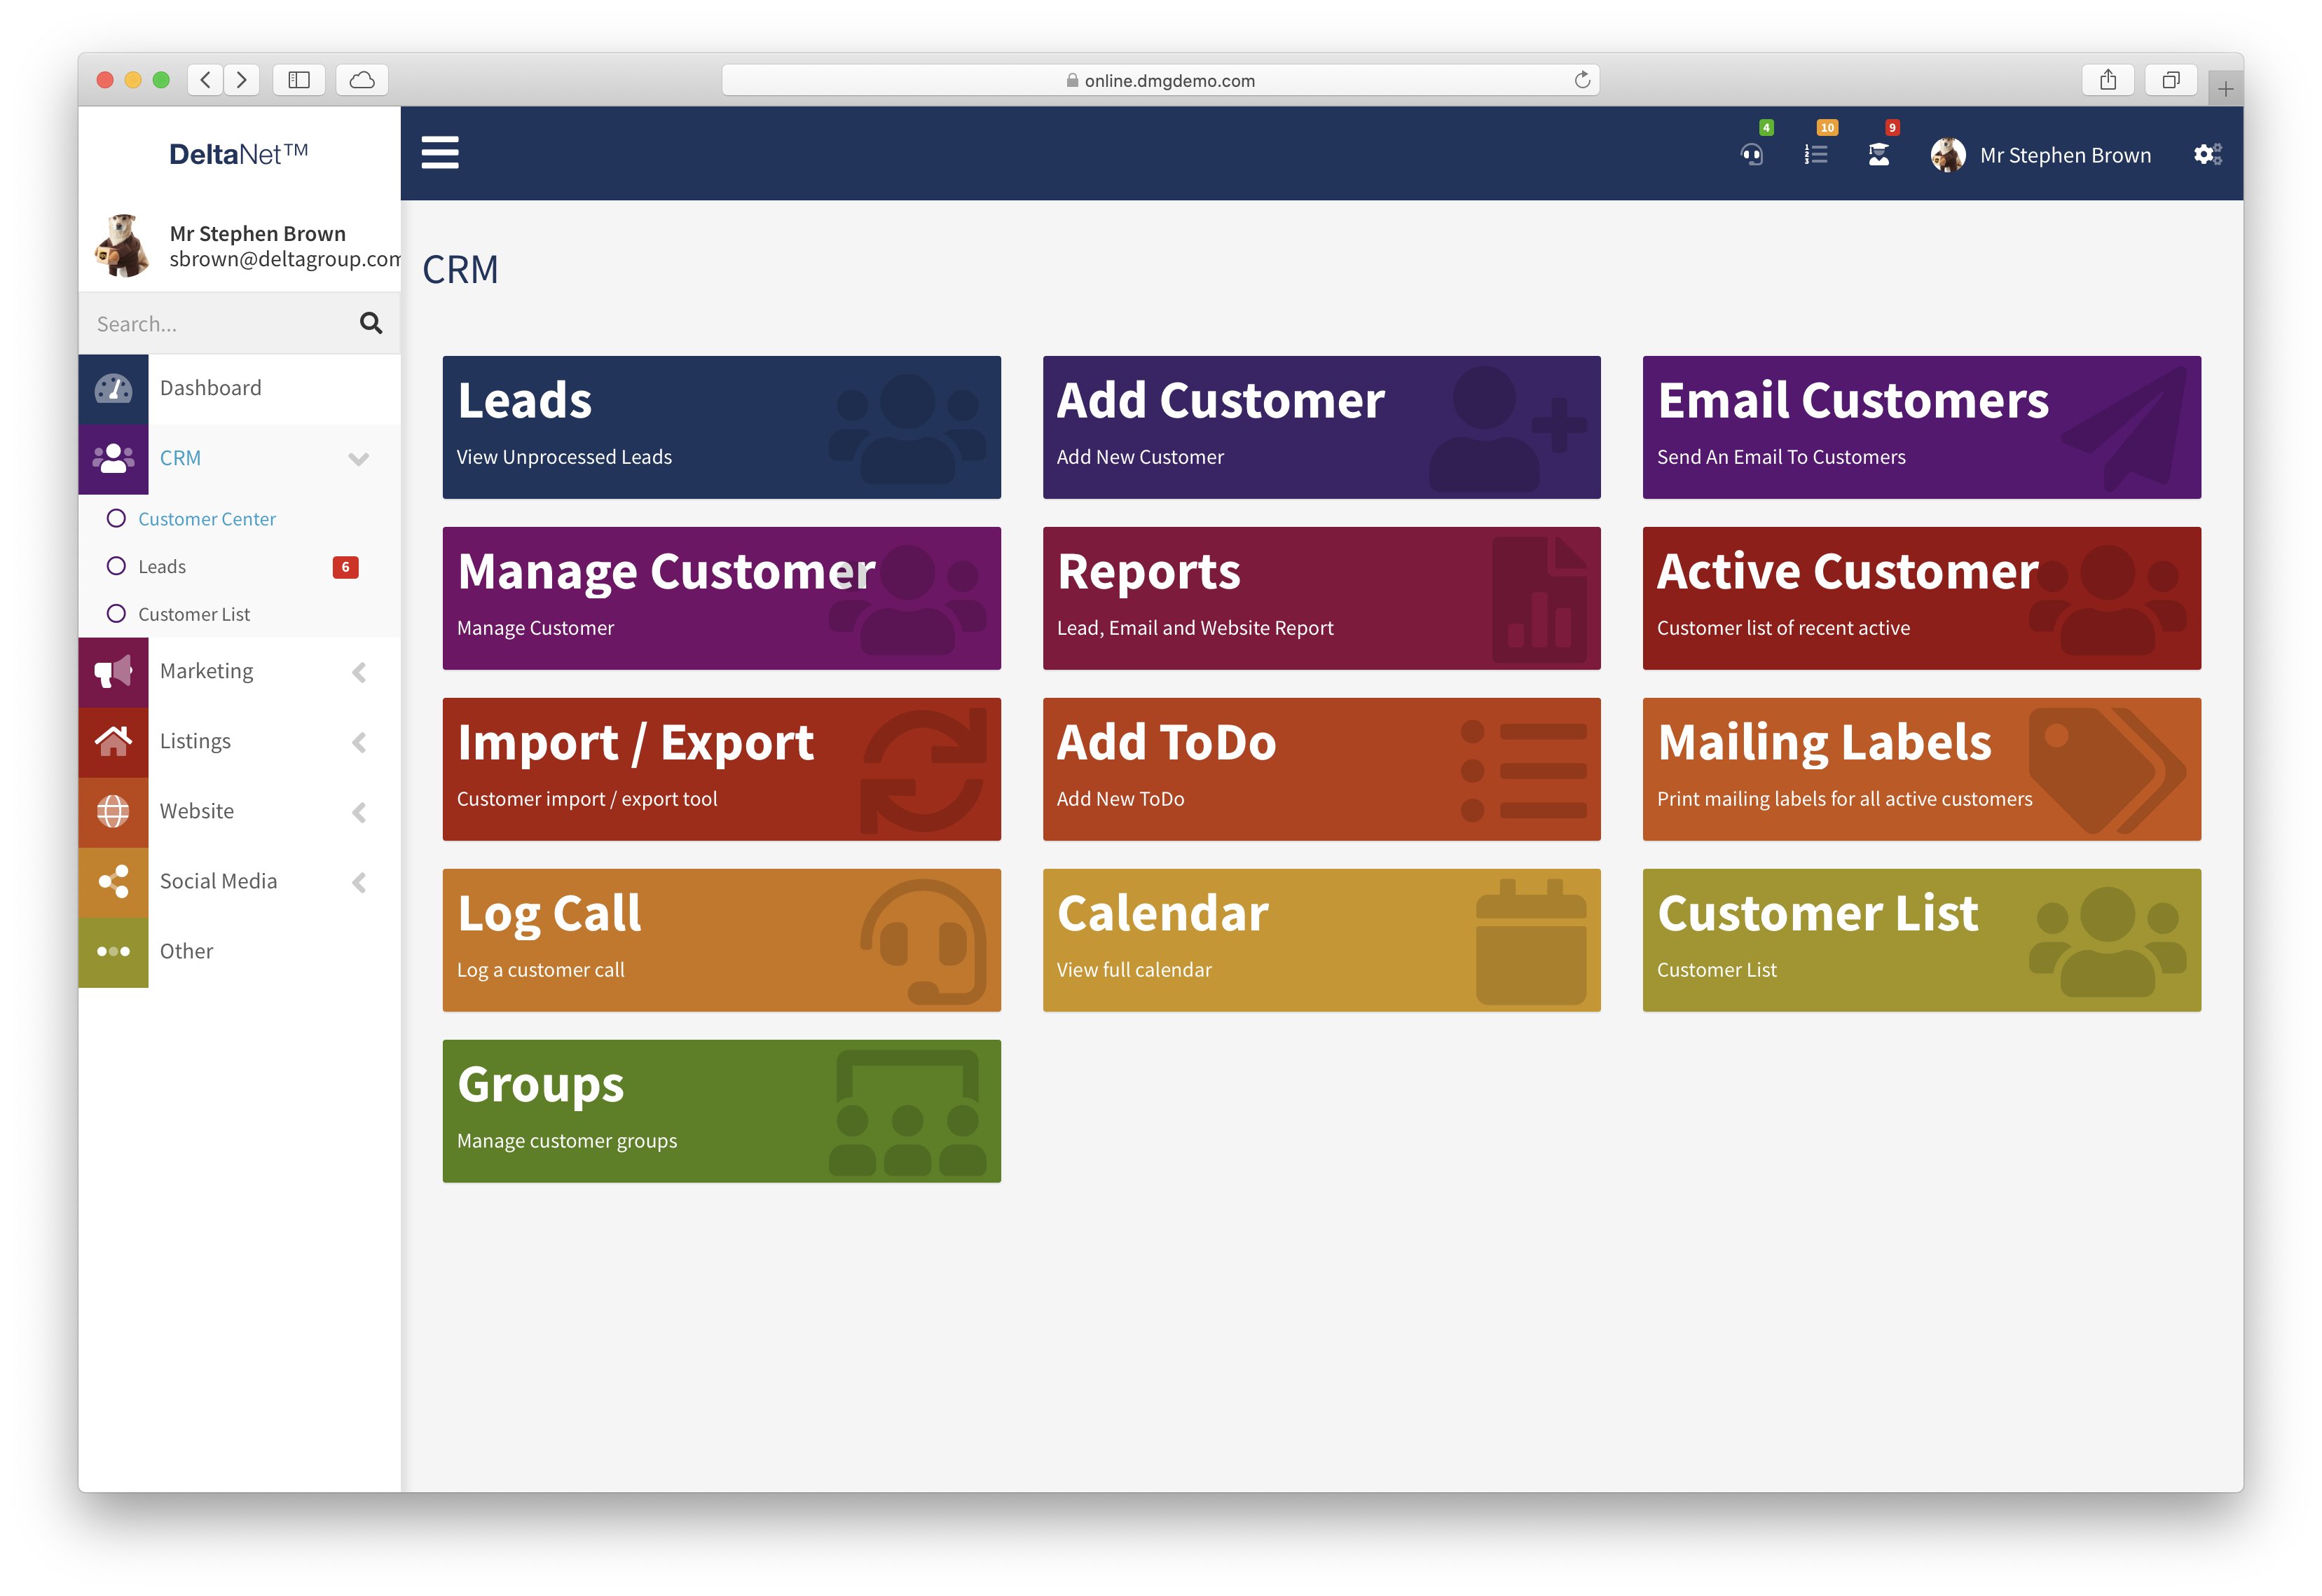Screen dimensions: 2322x1596
Task: Click the graduate icon with badge 9
Action: tap(1879, 155)
